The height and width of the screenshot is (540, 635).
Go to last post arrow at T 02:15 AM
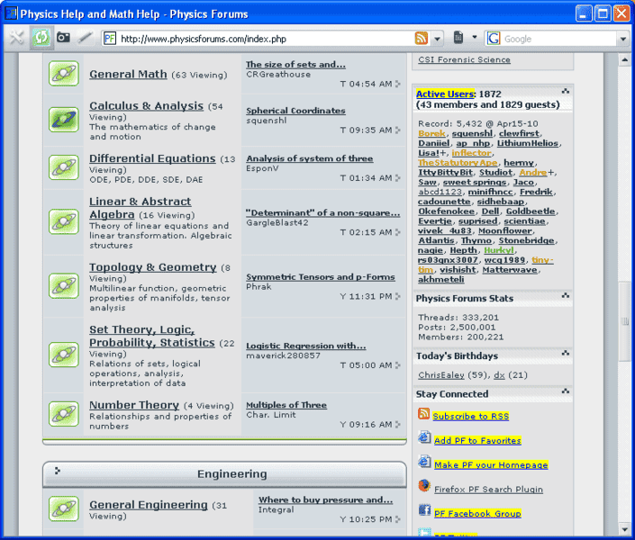(x=398, y=232)
